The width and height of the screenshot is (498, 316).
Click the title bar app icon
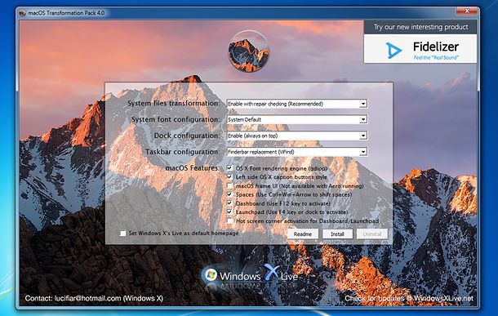point(22,13)
